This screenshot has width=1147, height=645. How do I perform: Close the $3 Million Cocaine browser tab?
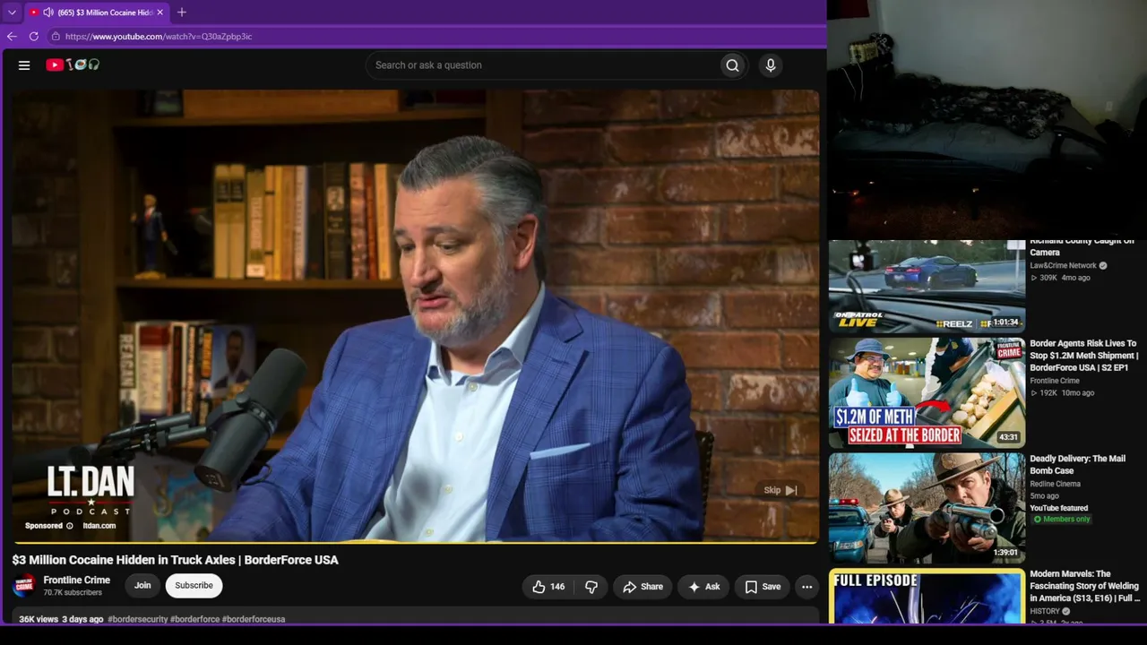tap(160, 13)
